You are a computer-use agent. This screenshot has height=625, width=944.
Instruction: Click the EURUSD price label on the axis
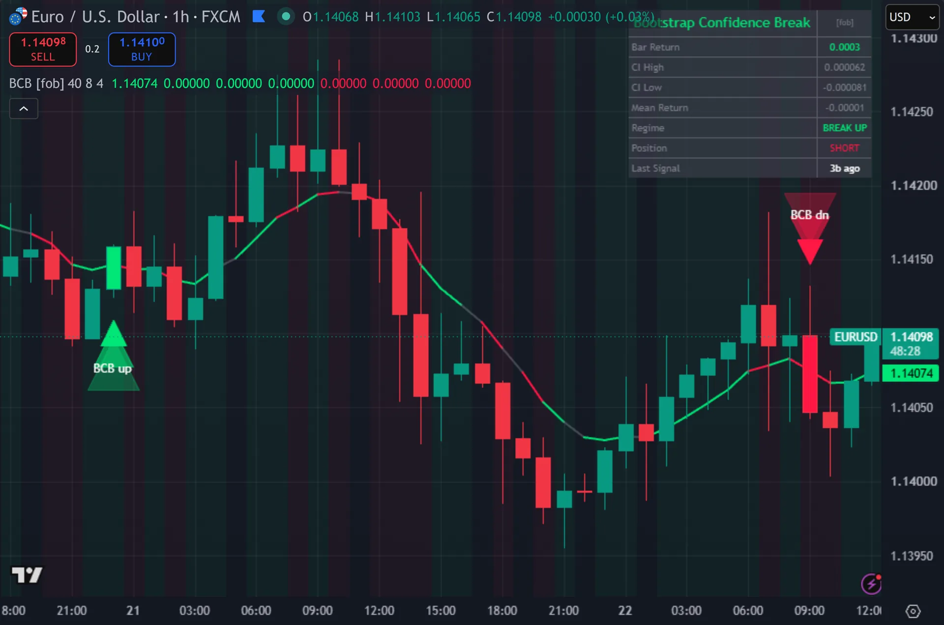(855, 337)
